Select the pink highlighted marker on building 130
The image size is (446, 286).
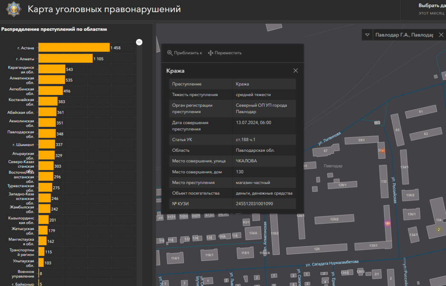point(387,224)
